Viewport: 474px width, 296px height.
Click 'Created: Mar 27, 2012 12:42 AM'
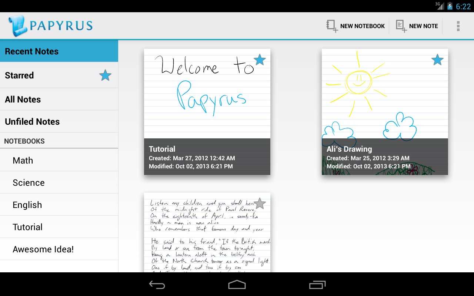[192, 158]
